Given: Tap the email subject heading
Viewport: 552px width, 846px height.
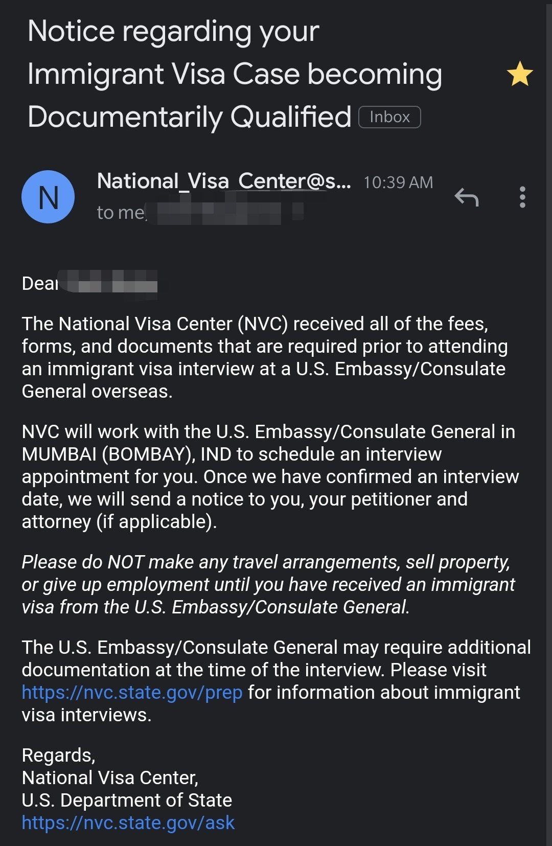Looking at the screenshot, I should (235, 74).
